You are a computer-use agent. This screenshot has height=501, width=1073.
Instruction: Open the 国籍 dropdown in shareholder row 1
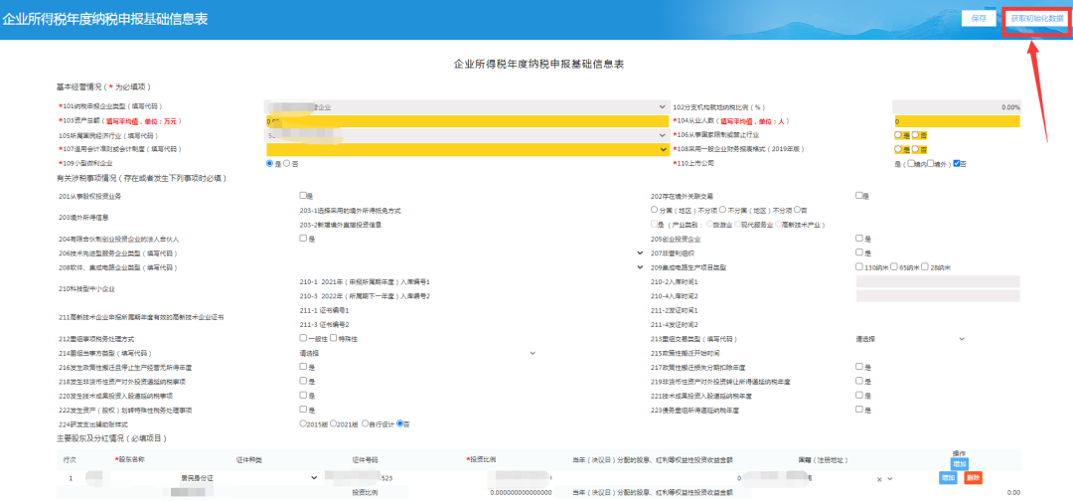(889, 478)
